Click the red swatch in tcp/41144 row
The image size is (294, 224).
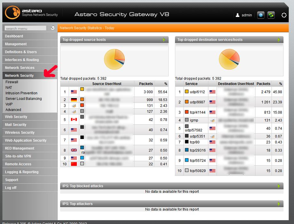click(x=187, y=112)
